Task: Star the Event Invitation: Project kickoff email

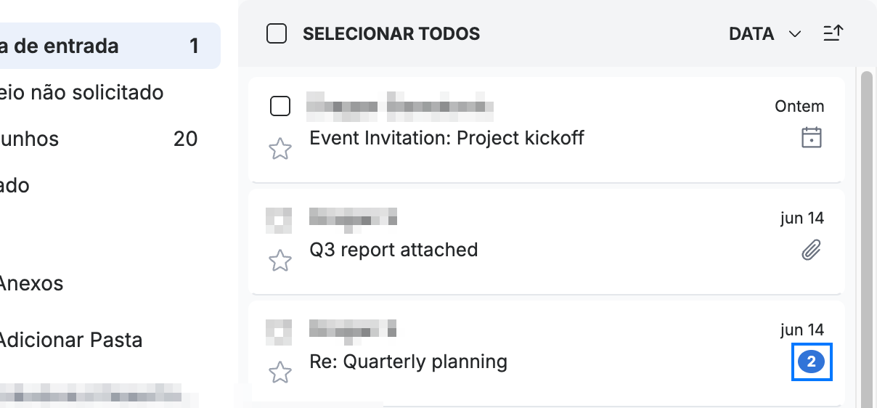Action: [280, 150]
